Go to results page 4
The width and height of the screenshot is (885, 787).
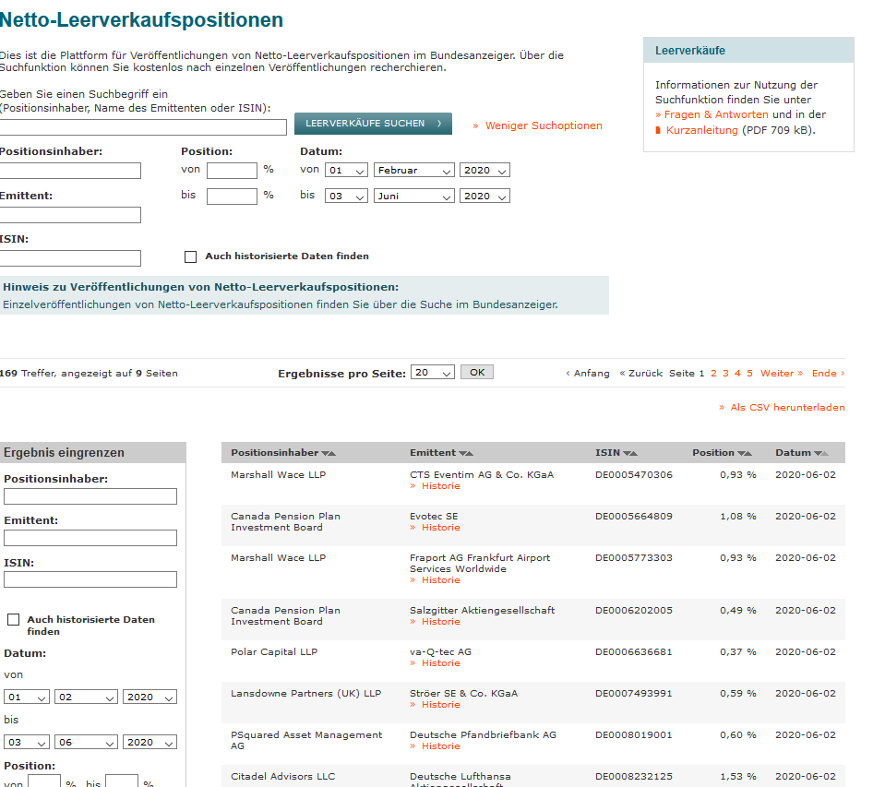(x=737, y=374)
